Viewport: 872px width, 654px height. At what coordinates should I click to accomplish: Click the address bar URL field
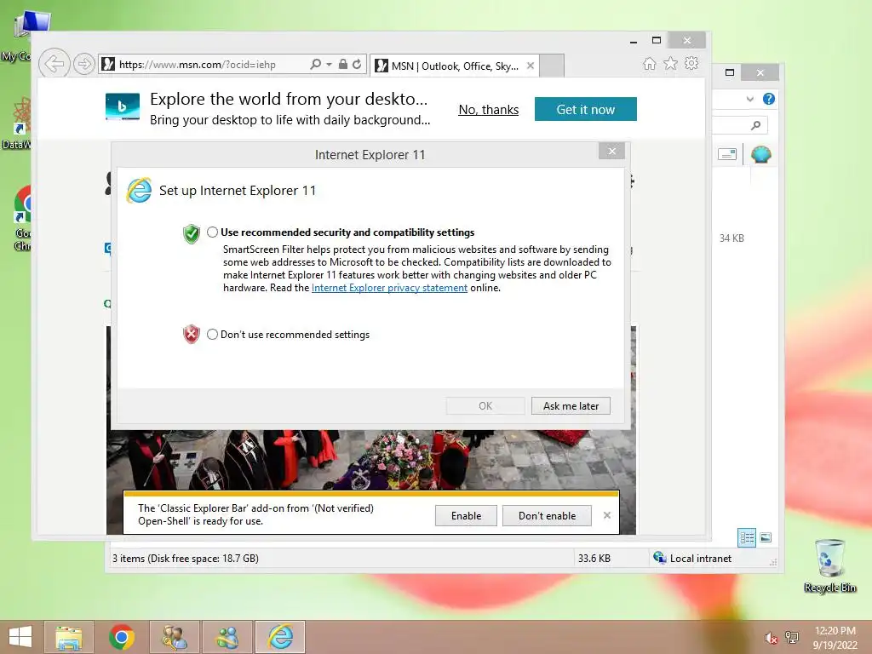coord(203,65)
